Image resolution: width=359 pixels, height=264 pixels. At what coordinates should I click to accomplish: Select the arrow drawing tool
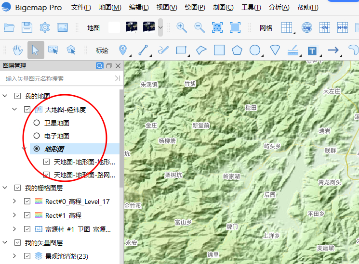(334, 50)
